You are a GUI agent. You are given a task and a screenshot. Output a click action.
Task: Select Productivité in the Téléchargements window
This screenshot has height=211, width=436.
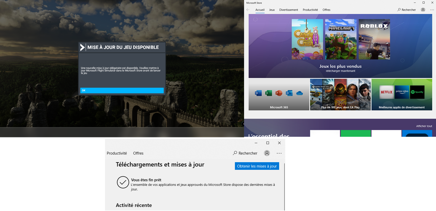[117, 153]
